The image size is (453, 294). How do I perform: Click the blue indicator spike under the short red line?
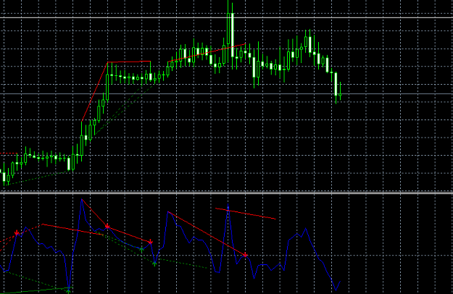click(x=228, y=206)
